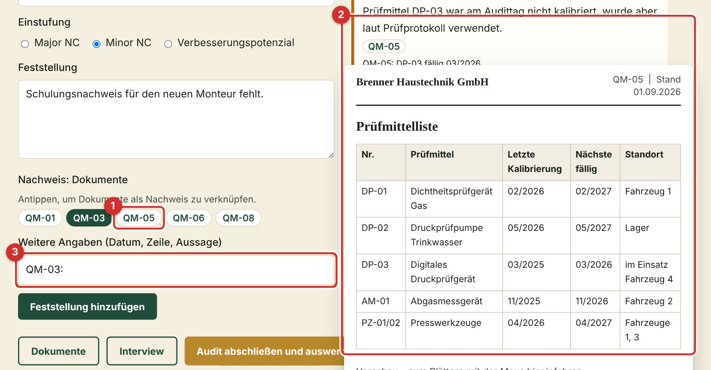711x370 pixels.
Task: Deselect the QM-03 document chip
Action: [89, 218]
